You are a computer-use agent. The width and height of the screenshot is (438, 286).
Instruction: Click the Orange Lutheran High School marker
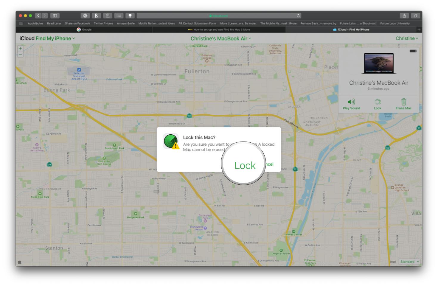click(x=392, y=187)
